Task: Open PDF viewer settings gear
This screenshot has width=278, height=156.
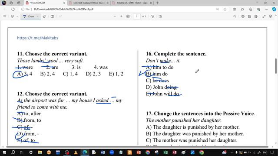Action: tap(270, 16)
